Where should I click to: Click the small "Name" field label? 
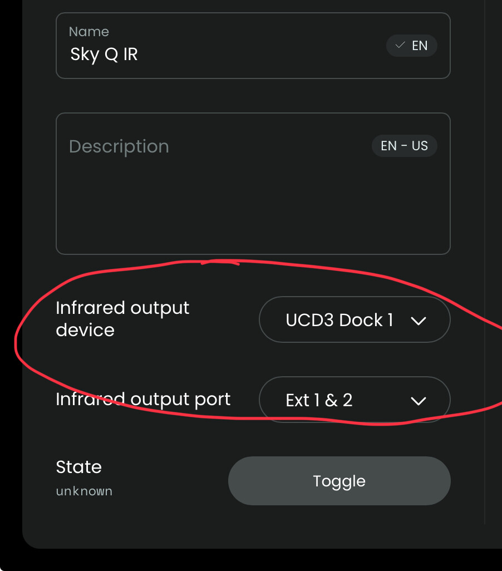pyautogui.click(x=88, y=32)
